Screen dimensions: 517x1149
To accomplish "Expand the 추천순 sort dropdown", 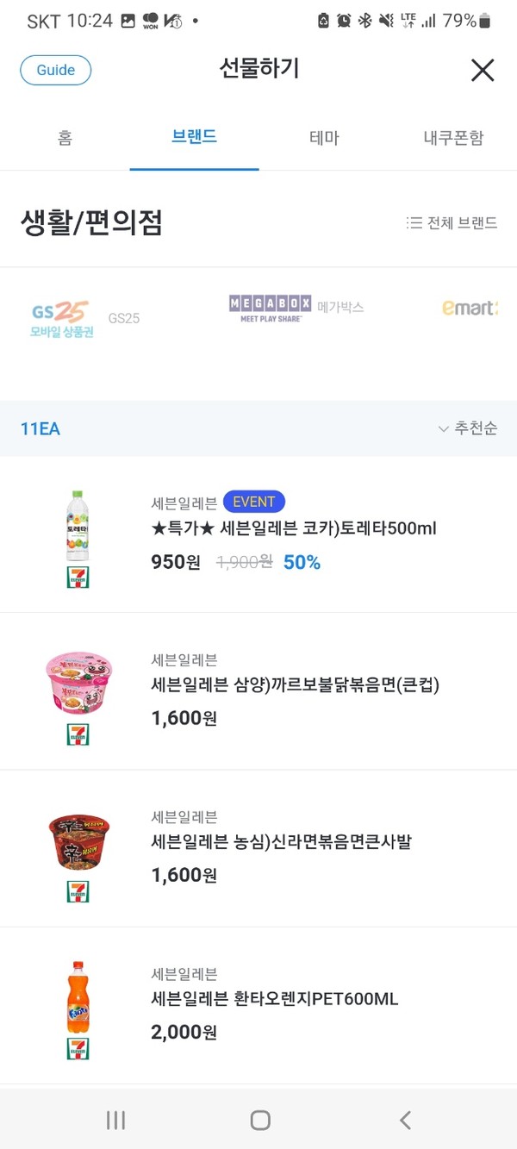I will (x=467, y=428).
